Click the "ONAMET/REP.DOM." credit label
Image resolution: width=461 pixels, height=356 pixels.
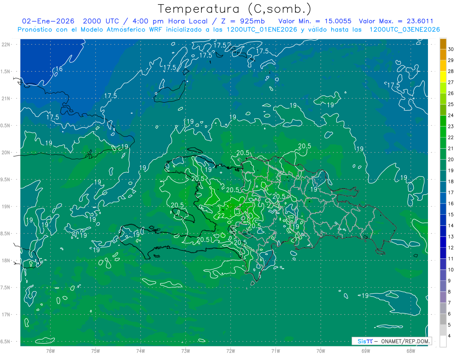pyautogui.click(x=406, y=341)
